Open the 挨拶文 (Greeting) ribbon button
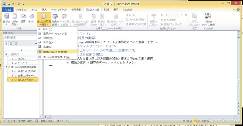Image resolution: width=243 pixels, height=126 pixels. pos(7,20)
